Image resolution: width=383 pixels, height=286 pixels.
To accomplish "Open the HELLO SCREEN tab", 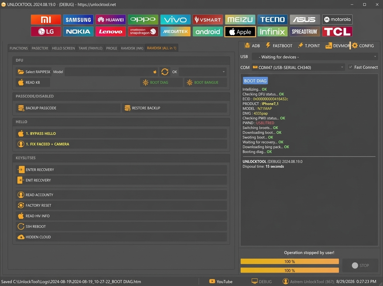I will coord(64,48).
